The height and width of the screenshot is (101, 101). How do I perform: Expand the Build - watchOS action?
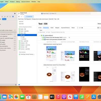(x=18, y=31)
